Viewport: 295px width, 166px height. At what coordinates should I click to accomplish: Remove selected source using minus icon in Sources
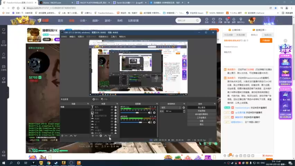pyautogui.click(x=97, y=136)
